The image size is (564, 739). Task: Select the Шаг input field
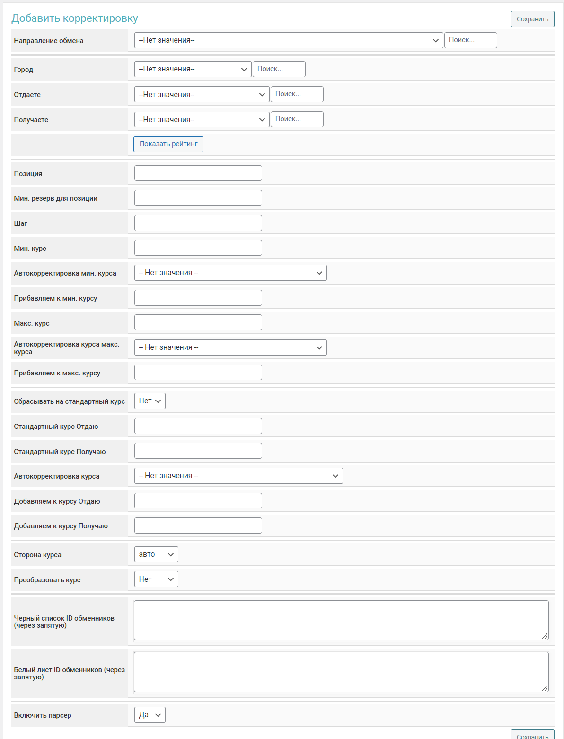[x=198, y=223]
